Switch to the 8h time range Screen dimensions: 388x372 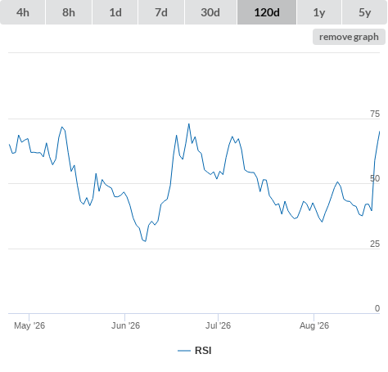tap(69, 12)
